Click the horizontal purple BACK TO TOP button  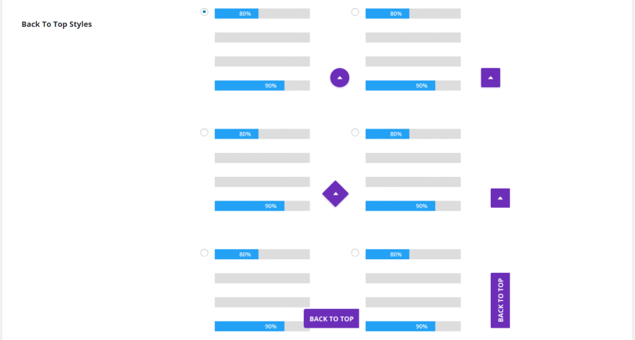click(x=331, y=318)
